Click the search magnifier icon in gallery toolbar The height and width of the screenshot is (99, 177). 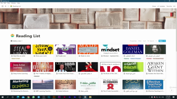[148, 41]
